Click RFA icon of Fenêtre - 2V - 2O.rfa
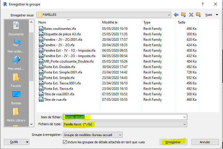This screenshot has height=149, width=223. pyautogui.click(x=41, y=45)
